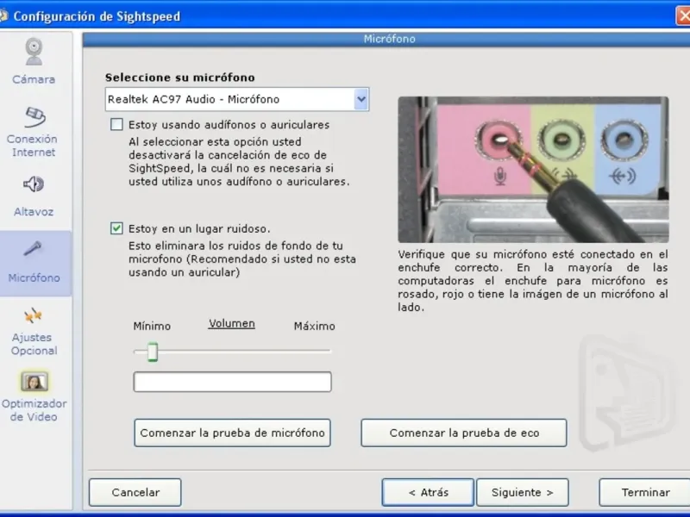Close the Sightspeed configuration window
The width and height of the screenshot is (690, 517).
tap(683, 16)
